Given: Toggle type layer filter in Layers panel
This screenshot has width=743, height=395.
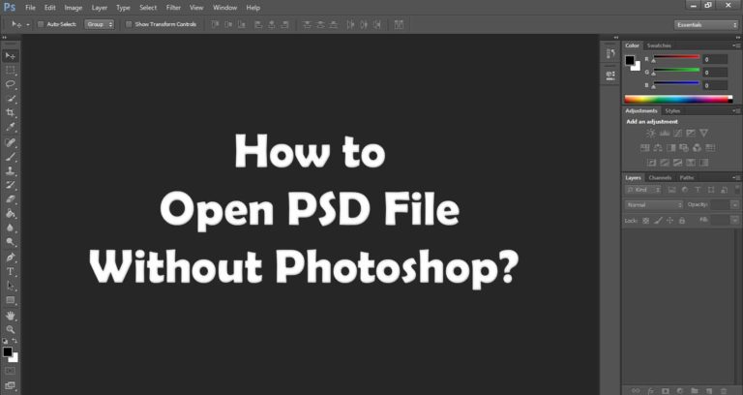Looking at the screenshot, I should tap(698, 190).
